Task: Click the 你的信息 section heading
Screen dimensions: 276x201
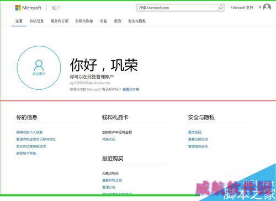Action: [x=26, y=117]
